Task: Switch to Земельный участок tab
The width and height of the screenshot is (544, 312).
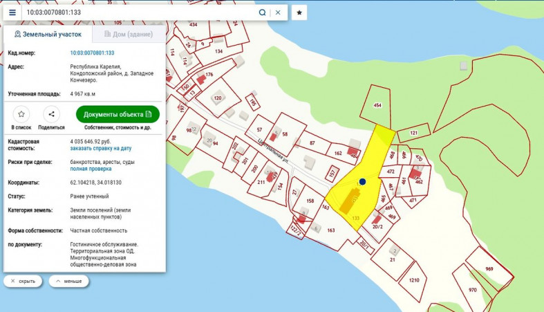Action: point(48,34)
